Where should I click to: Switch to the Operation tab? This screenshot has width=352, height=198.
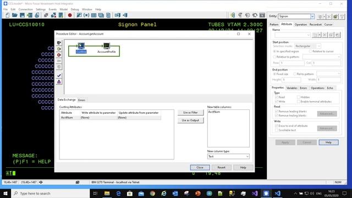click(x=301, y=24)
